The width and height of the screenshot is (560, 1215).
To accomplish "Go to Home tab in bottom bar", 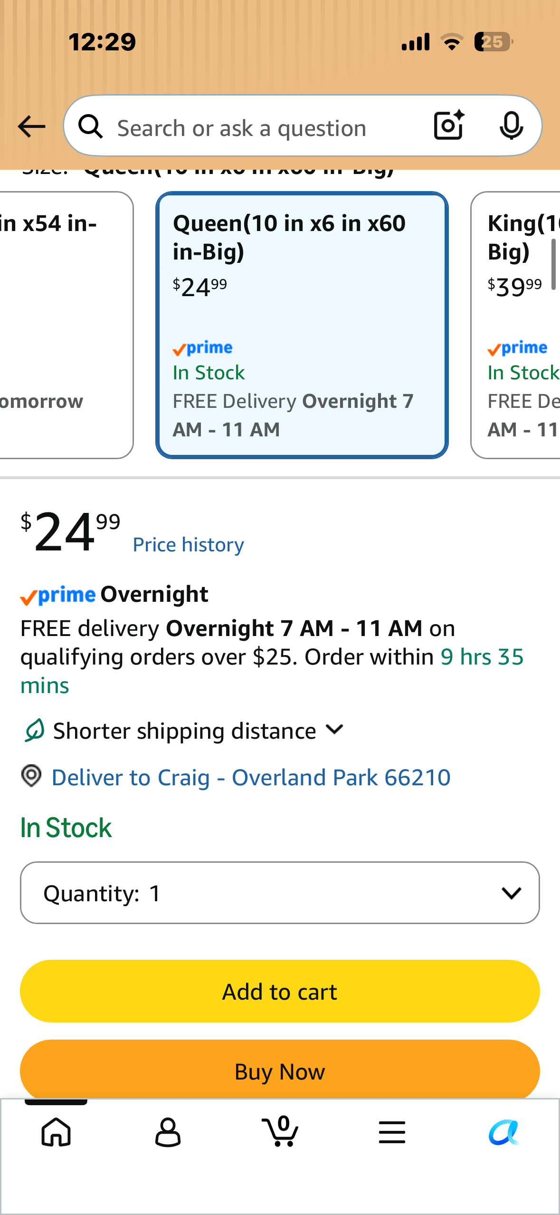I will [56, 1132].
